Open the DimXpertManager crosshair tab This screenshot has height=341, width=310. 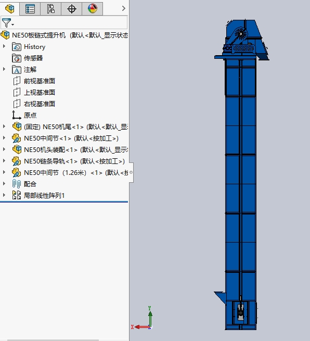pos(72,9)
